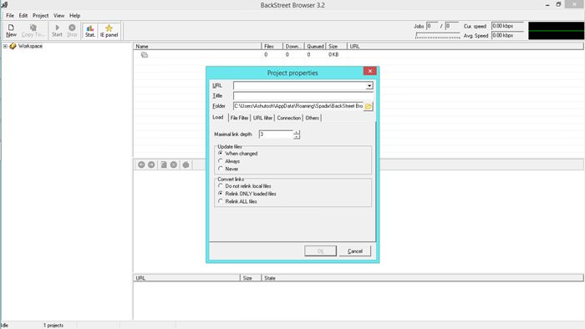Image resolution: width=585 pixels, height=329 pixels.
Task: Select the Always update files option
Action: coord(221,161)
